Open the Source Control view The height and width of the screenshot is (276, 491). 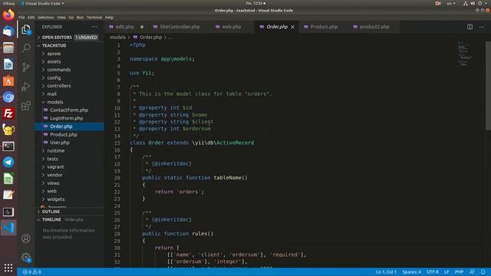(x=26, y=67)
